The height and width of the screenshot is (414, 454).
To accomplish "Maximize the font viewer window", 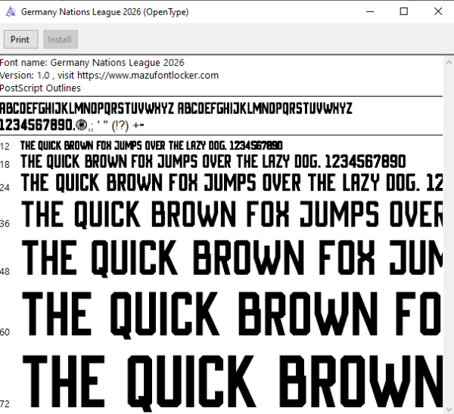I will point(403,12).
